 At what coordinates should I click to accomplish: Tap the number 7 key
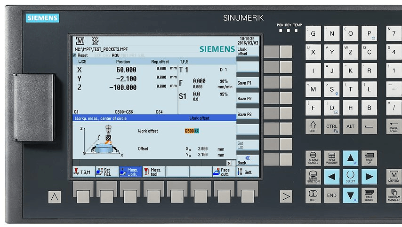coord(394,33)
